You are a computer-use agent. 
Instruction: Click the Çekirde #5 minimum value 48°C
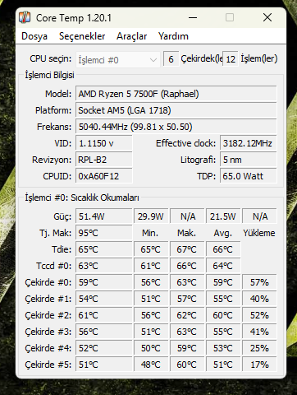click(151, 365)
